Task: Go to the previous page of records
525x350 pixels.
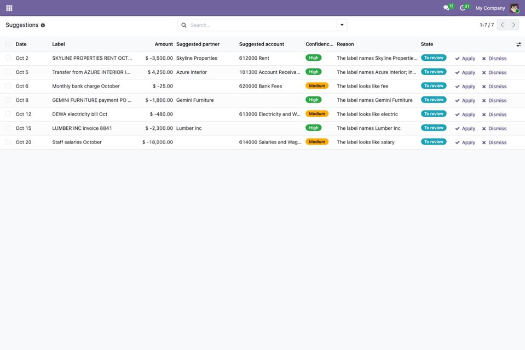Action: click(502, 25)
